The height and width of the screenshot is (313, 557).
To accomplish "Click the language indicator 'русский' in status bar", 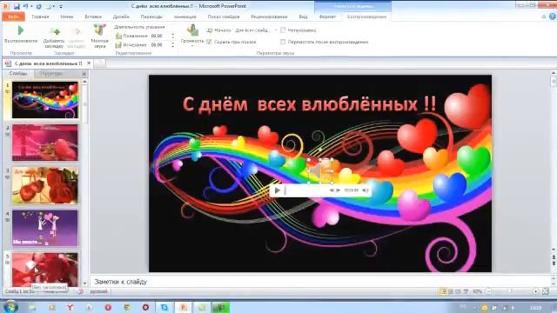I will (98, 291).
